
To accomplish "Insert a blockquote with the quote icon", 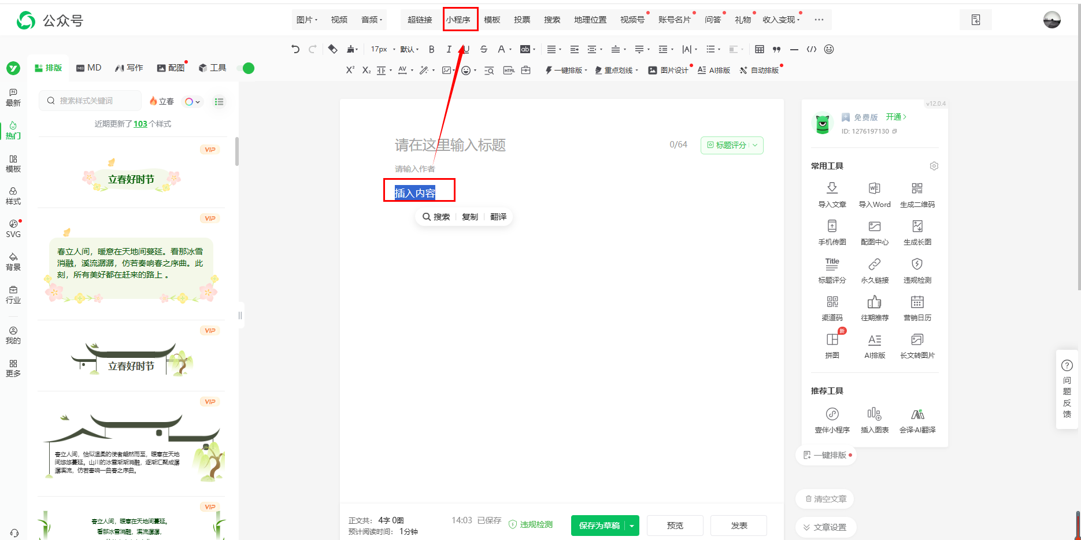I will (777, 49).
